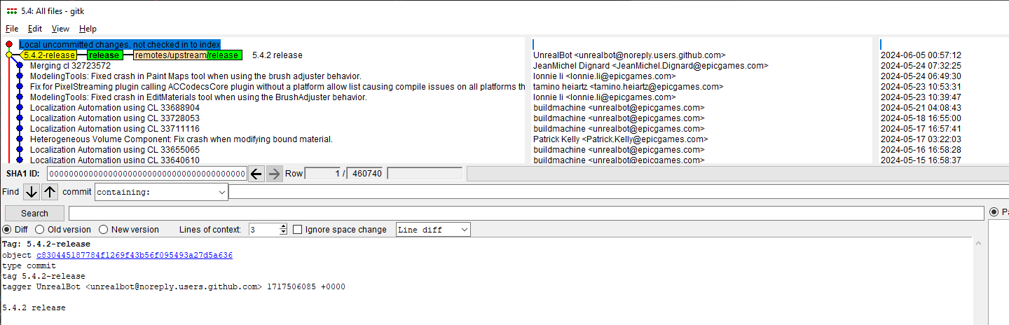Open the View menu
Image resolution: width=1009 pixels, height=325 pixels.
[x=60, y=29]
